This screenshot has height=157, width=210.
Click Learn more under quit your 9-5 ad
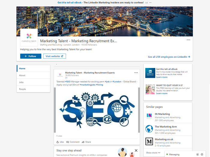[x=162, y=93]
